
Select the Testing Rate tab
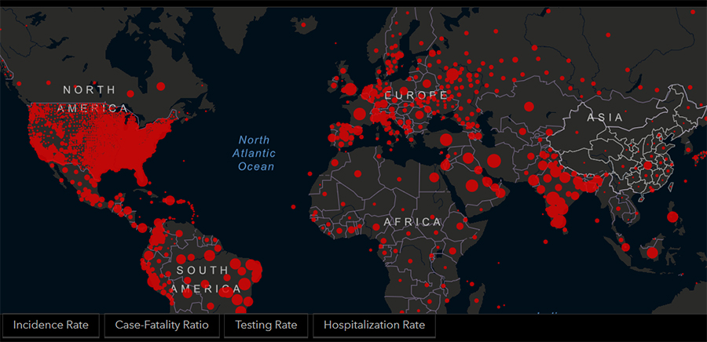(x=266, y=326)
